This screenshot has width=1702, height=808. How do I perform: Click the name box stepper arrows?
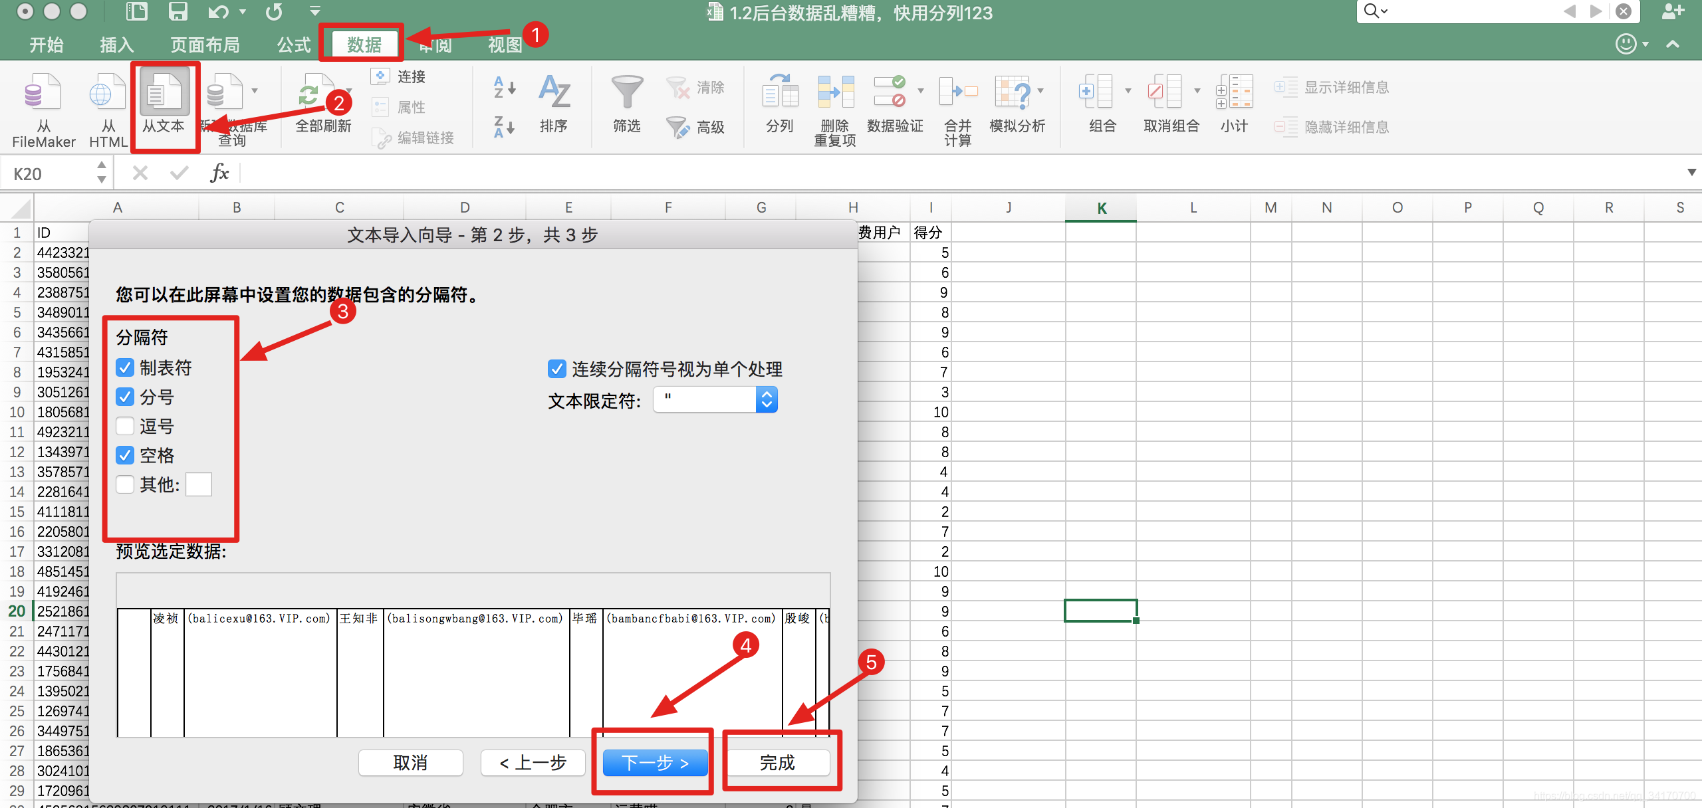(x=102, y=172)
